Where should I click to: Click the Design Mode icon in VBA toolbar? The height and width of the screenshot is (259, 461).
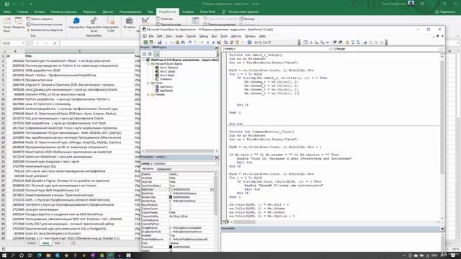(x=219, y=42)
